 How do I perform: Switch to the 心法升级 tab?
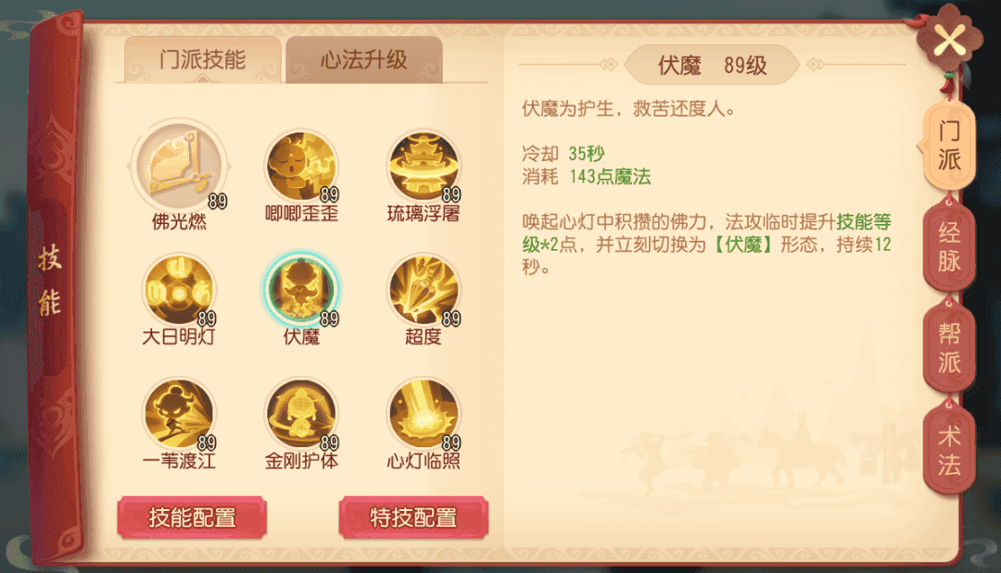364,60
